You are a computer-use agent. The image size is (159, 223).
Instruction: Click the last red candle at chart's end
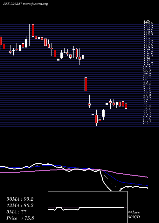126,106
